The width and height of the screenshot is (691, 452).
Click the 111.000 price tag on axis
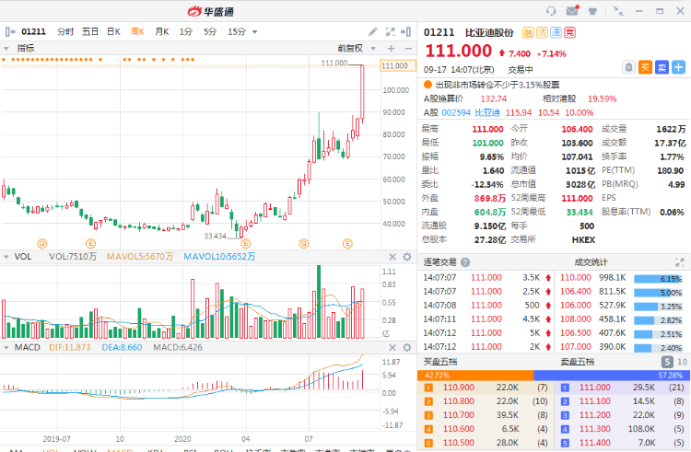point(398,65)
